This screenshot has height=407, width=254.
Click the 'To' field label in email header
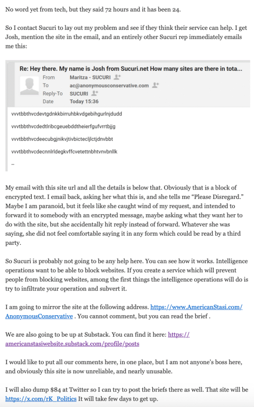click(x=46, y=85)
